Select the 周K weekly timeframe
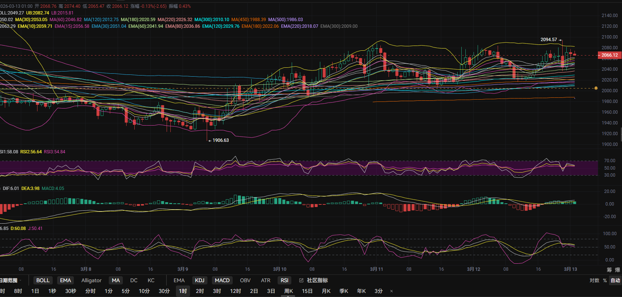 288,291
